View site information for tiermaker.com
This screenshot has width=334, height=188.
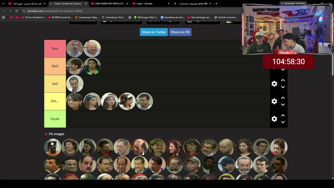(x=24, y=11)
